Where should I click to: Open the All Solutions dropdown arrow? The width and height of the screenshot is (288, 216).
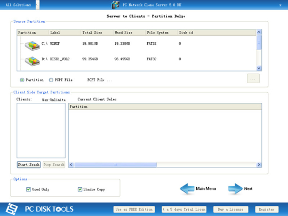tap(37, 5)
